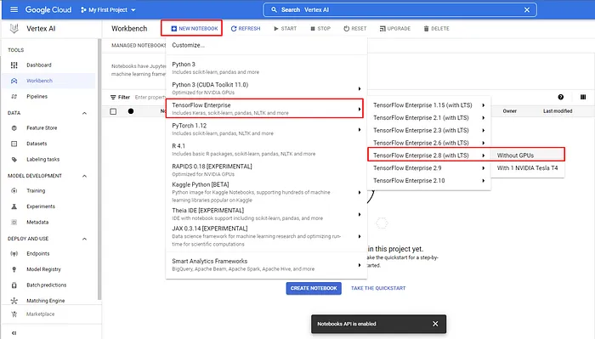Click the CREATE NOTEBOOK button

(314, 288)
